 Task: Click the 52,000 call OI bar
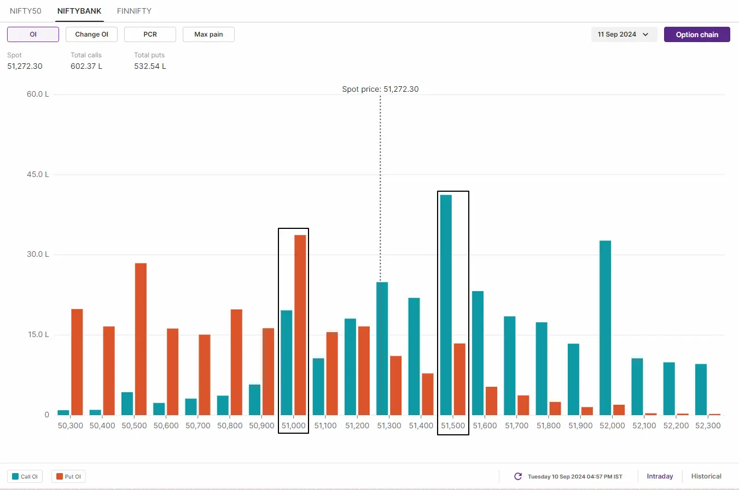click(605, 328)
